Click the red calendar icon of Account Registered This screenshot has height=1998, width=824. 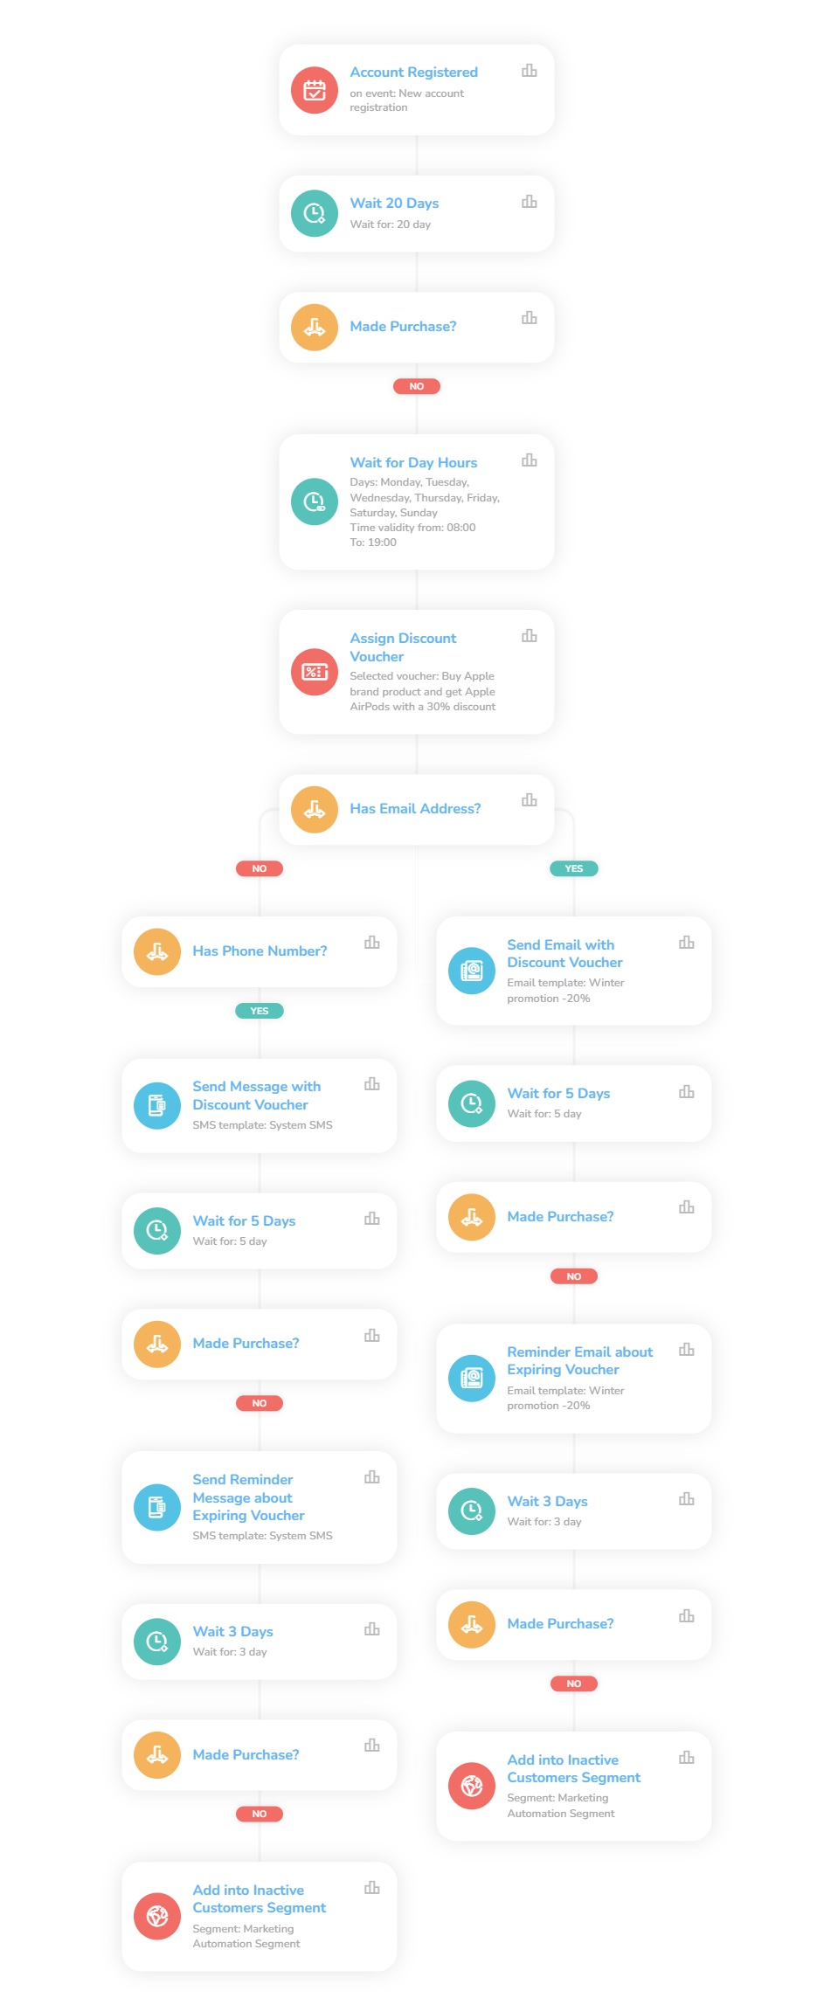click(x=315, y=90)
